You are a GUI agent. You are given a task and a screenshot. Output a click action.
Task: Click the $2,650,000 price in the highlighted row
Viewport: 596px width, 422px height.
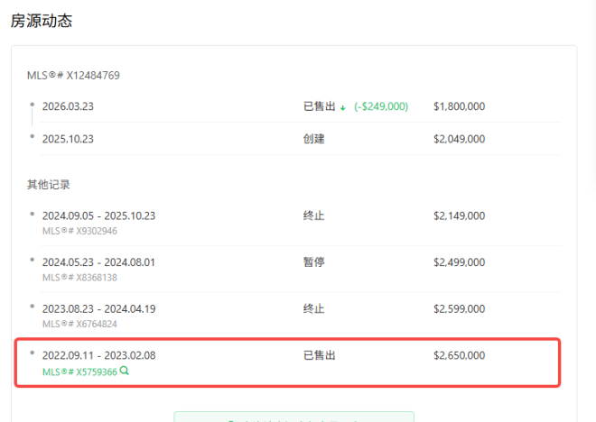tap(459, 355)
